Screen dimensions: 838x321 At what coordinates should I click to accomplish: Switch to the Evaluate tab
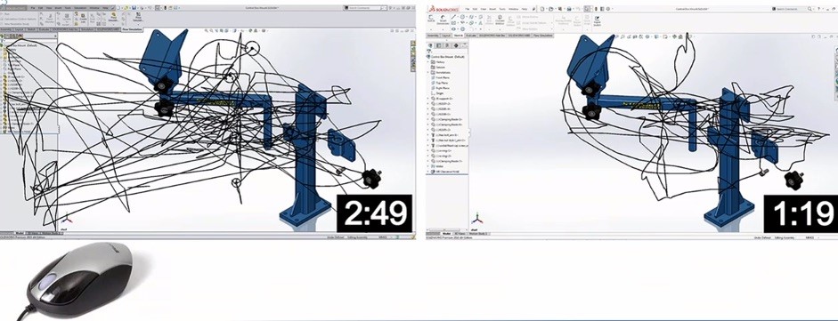(x=471, y=36)
